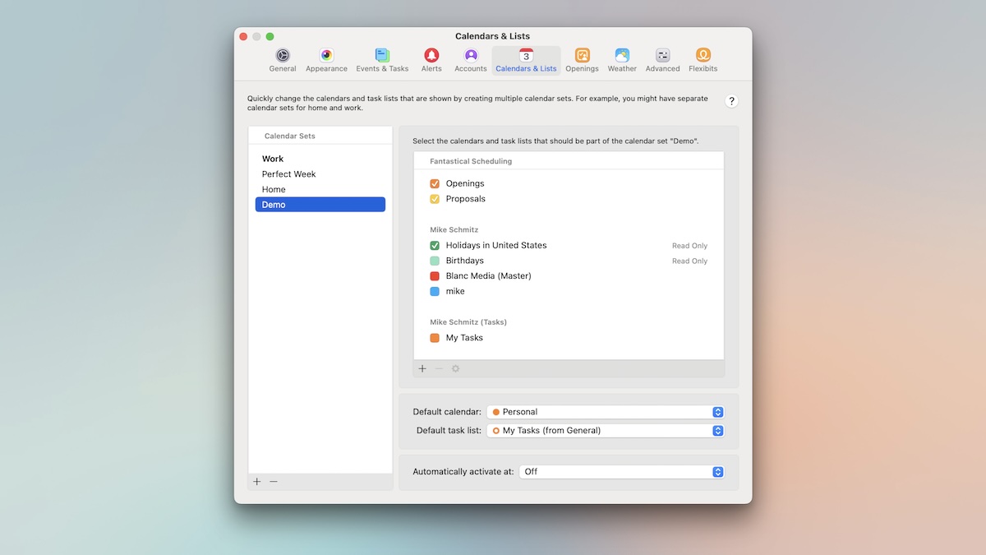986x555 pixels.
Task: Enable the My Tasks list checkbox
Action: (435, 338)
